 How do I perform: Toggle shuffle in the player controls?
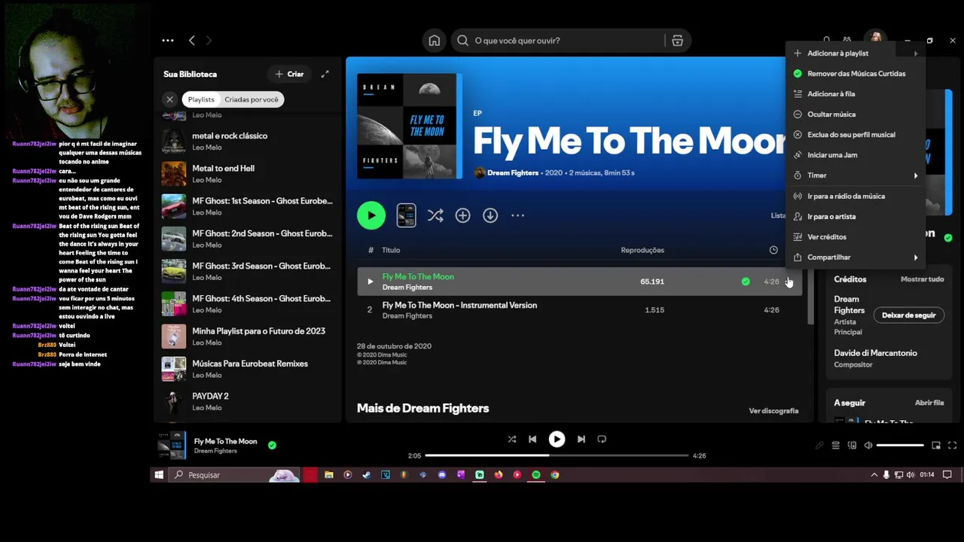tap(512, 439)
